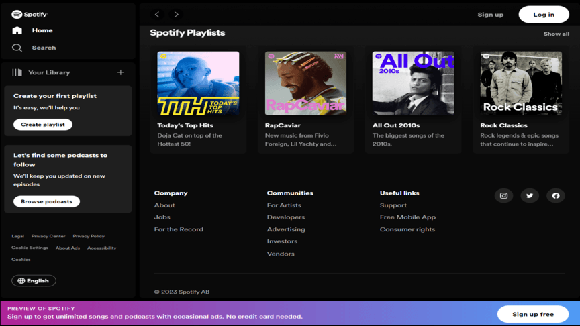This screenshot has width=580, height=326.
Task: Open Spotify's Twitter page
Action: tap(530, 195)
